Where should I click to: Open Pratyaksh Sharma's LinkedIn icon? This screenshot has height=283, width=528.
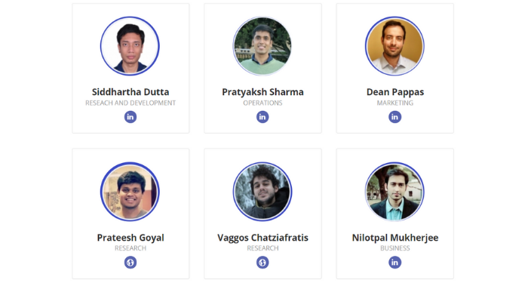[262, 117]
